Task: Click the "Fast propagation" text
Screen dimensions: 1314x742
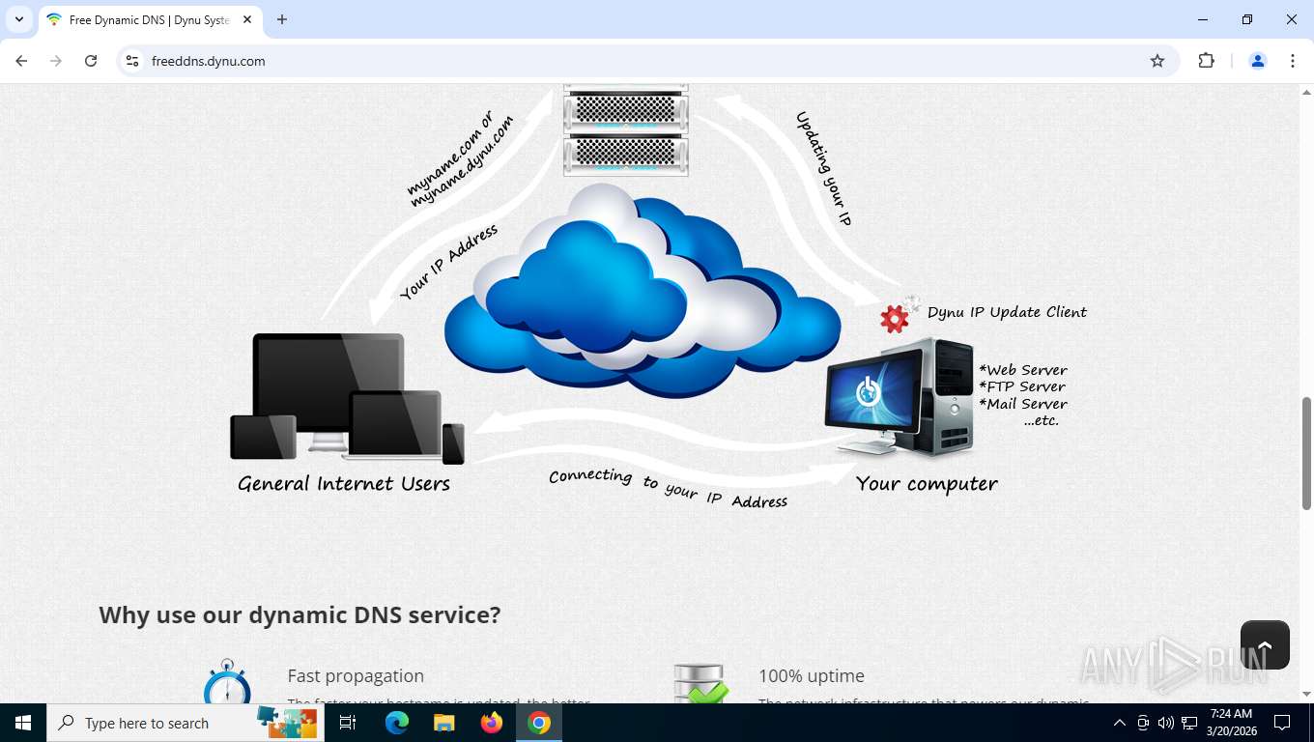Action: [356, 676]
